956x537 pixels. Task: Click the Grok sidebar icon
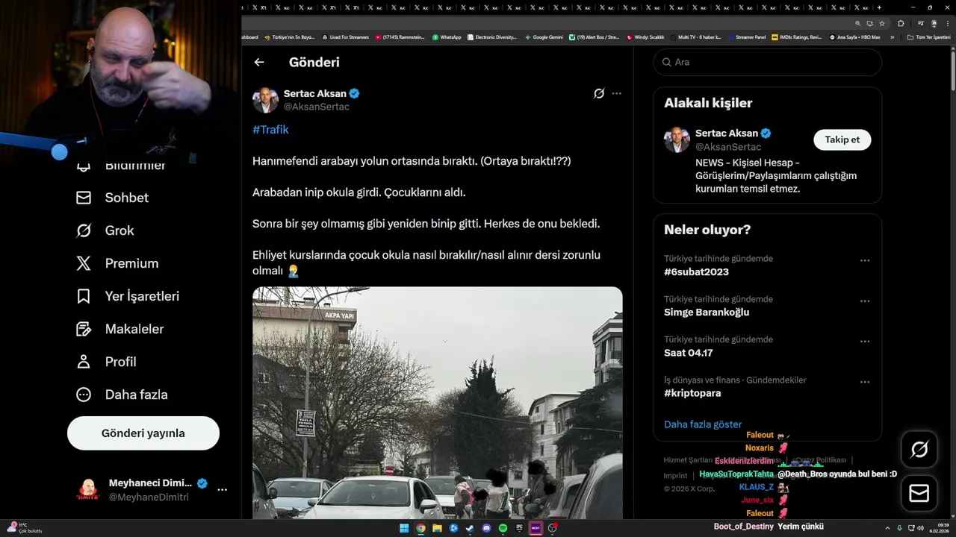point(84,230)
